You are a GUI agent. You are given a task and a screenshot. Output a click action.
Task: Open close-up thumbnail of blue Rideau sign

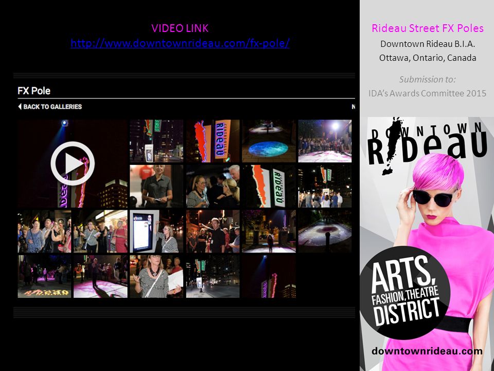pyautogui.click(x=213, y=141)
